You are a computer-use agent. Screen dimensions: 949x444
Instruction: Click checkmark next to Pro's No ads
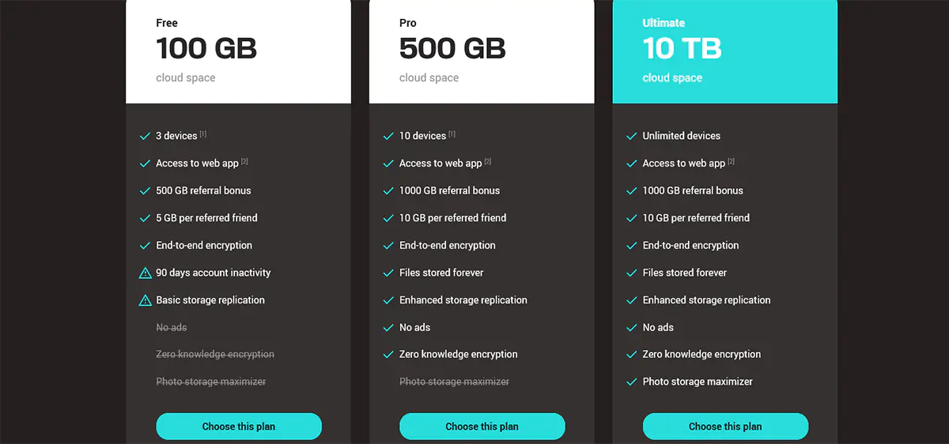click(x=388, y=328)
